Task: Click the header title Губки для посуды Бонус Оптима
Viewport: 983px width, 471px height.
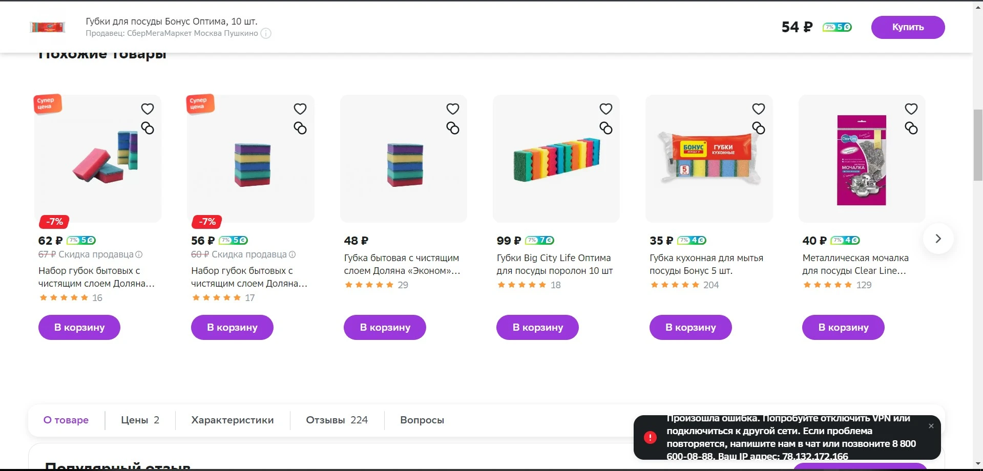Action: pos(172,22)
